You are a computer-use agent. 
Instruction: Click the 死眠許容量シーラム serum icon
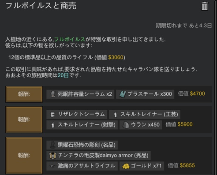pos(53,94)
